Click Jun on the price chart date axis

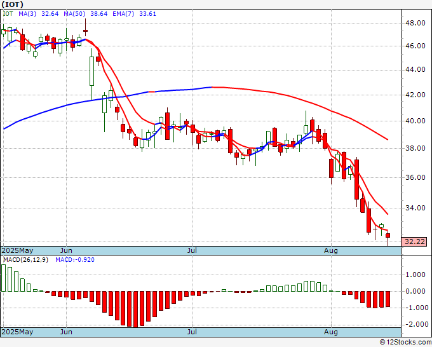point(66,250)
